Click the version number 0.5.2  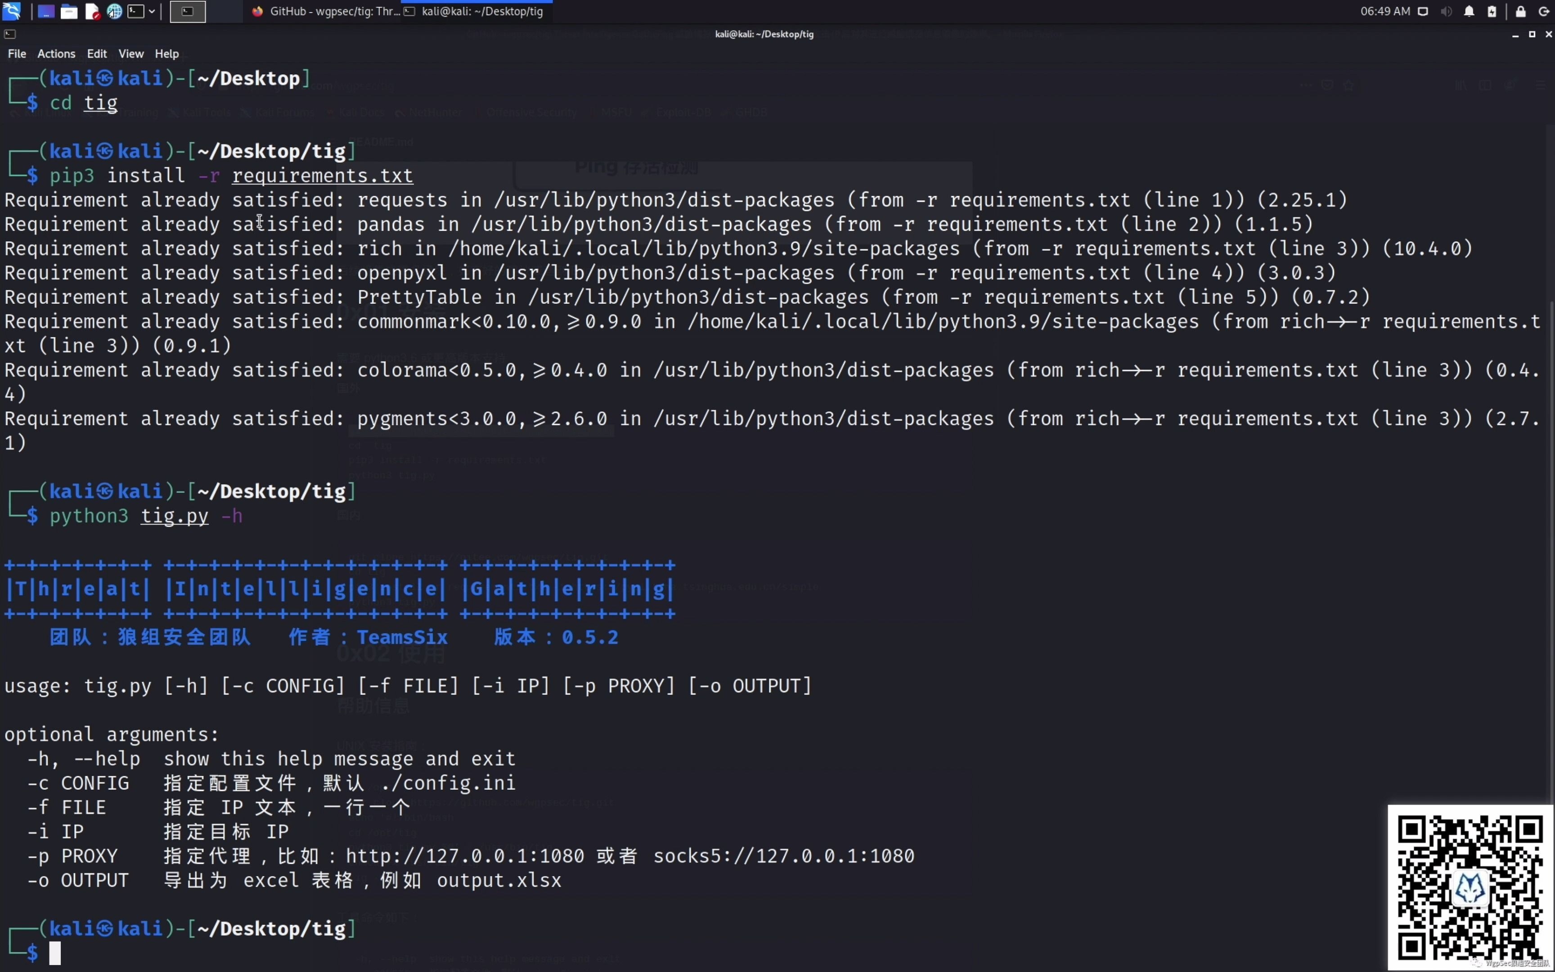(590, 638)
